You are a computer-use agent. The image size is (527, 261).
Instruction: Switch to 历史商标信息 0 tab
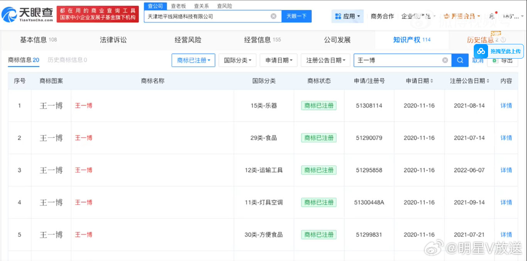click(65, 60)
